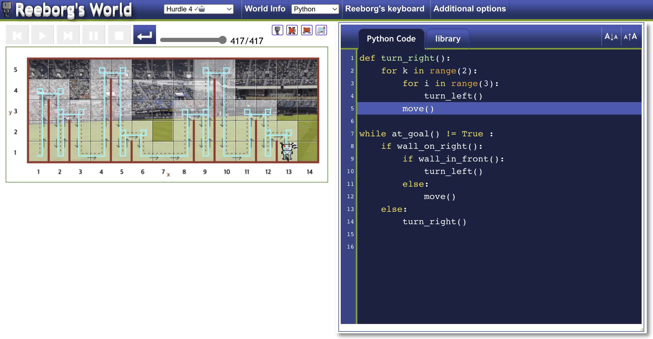
Task: Select the side-view red rover model icon
Action: click(307, 30)
